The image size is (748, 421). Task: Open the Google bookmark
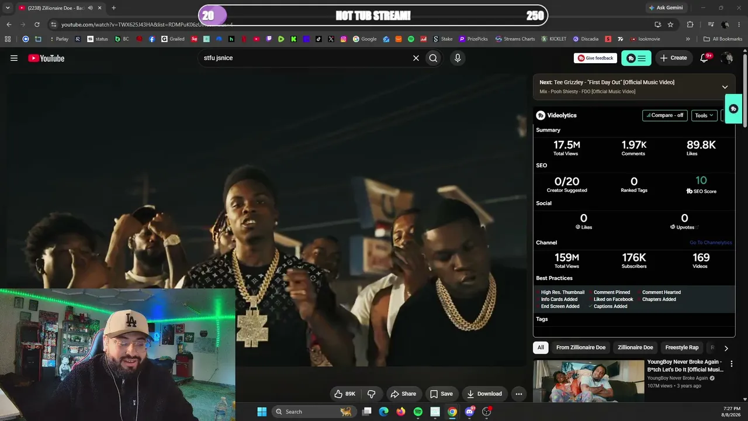coord(365,39)
